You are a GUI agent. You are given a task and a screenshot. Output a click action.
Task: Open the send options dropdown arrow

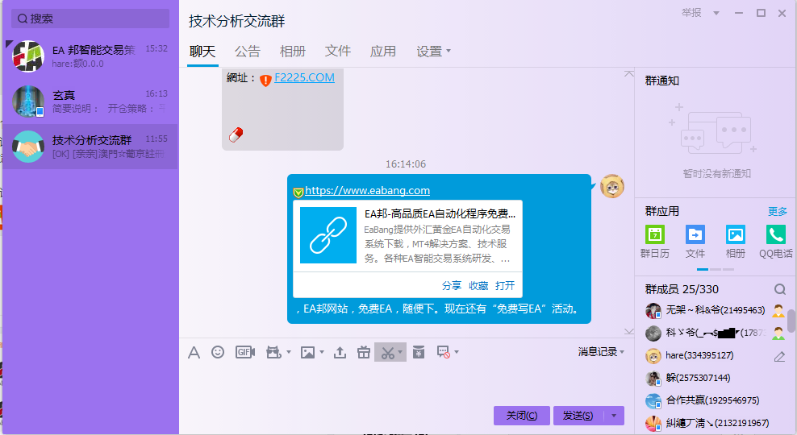[x=614, y=416]
